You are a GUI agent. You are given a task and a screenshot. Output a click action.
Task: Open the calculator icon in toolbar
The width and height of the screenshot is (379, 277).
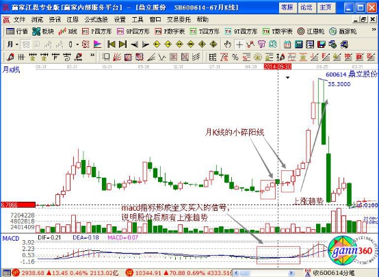(x=298, y=44)
